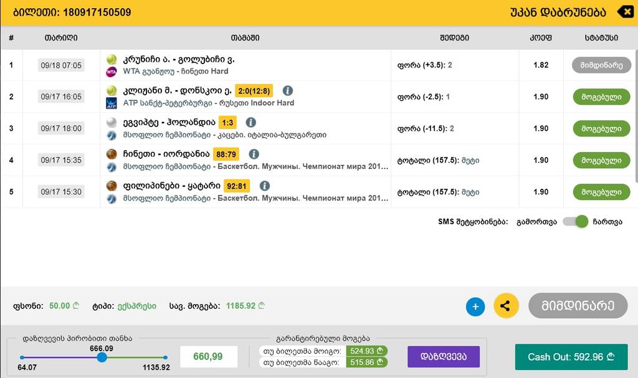Click the შედეგი column header
The width and height of the screenshot is (638, 378).
coord(454,38)
